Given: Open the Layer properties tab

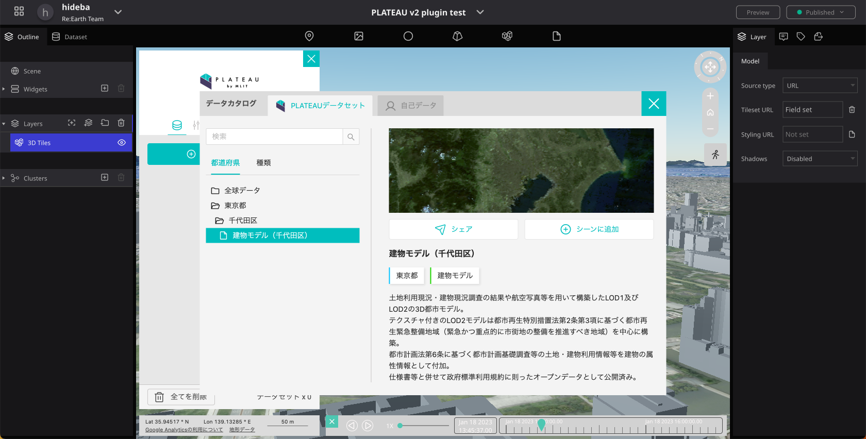Looking at the screenshot, I should click(752, 37).
